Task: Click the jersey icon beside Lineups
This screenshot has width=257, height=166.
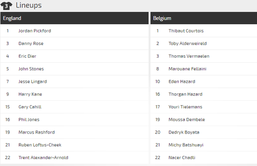Action: pos(6,6)
